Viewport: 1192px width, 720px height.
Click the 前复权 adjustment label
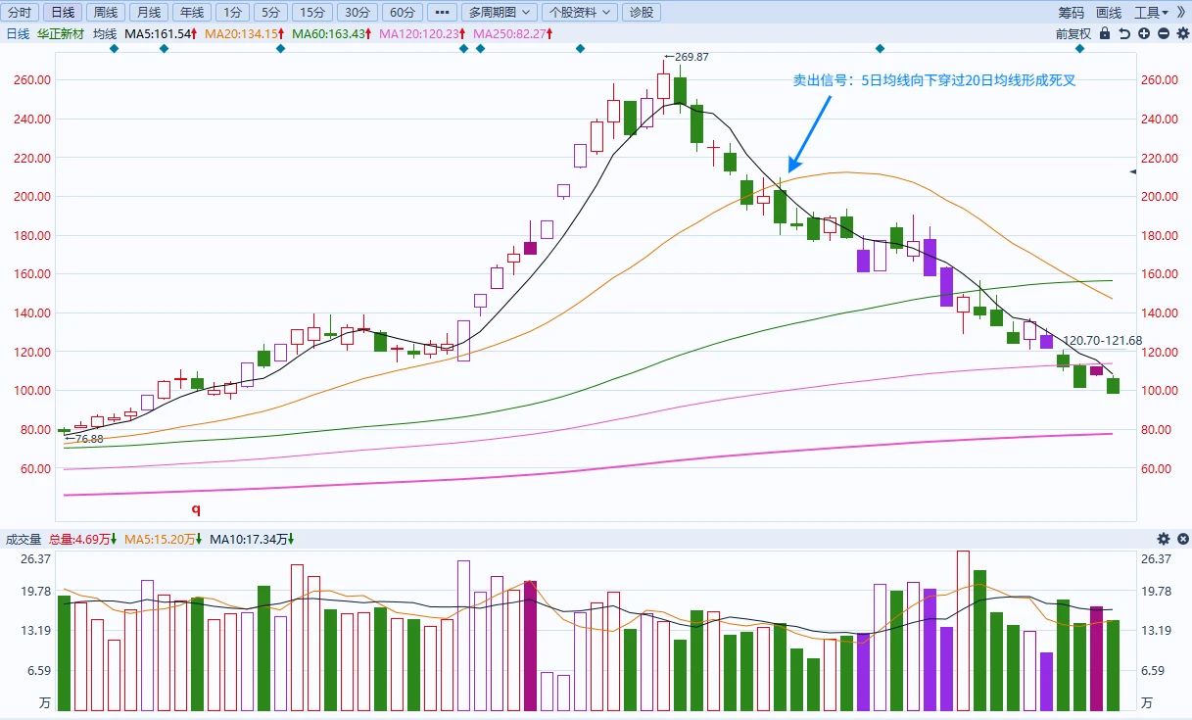(1073, 33)
